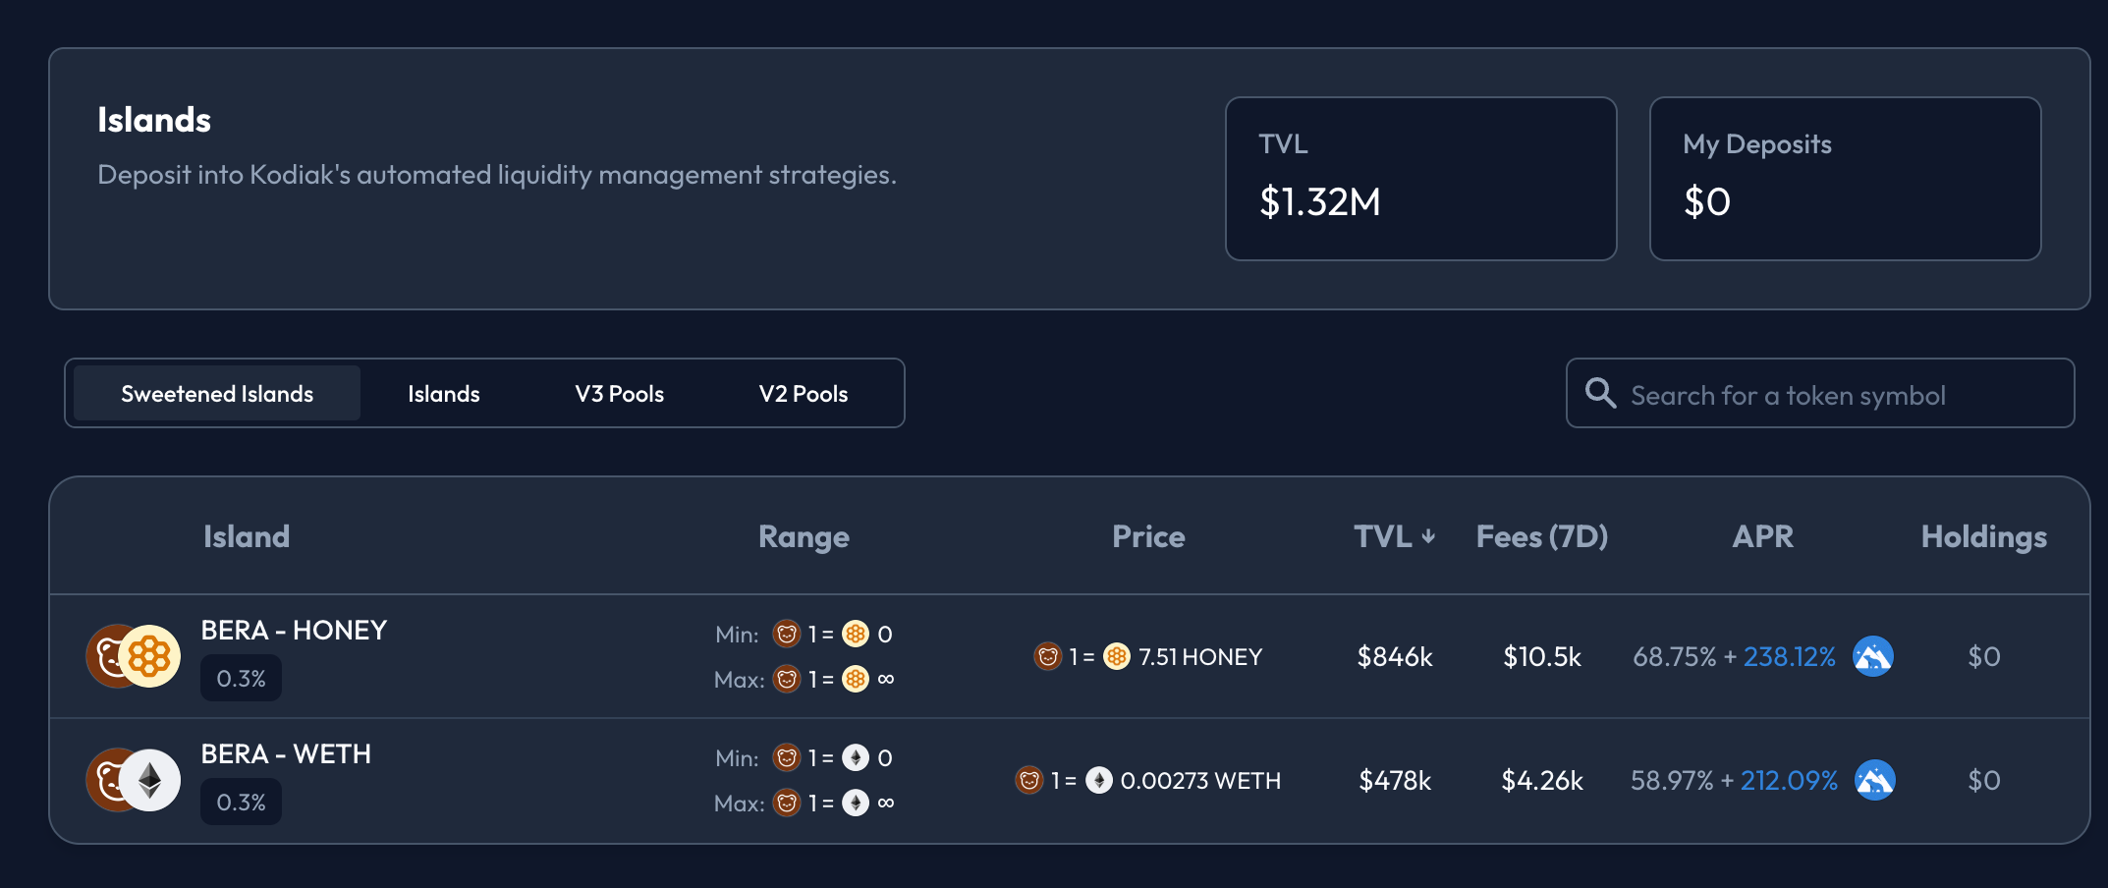Click the My Deposits $0 summary card
The height and width of the screenshot is (888, 2108).
point(1846,179)
